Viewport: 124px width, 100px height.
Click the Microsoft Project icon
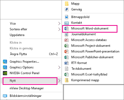67,46
